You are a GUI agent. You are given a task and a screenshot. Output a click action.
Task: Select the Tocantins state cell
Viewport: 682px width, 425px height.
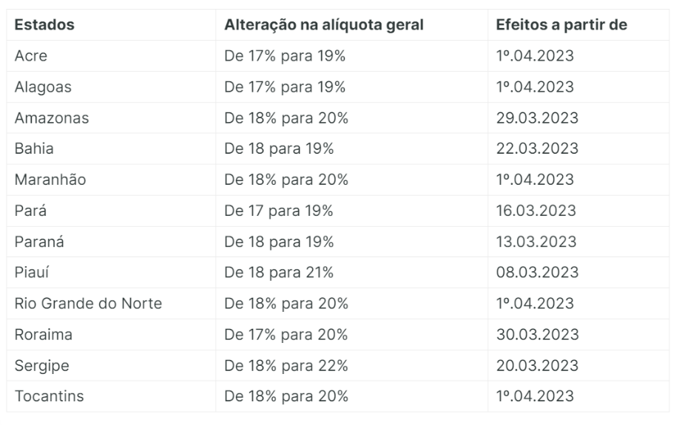point(49,396)
